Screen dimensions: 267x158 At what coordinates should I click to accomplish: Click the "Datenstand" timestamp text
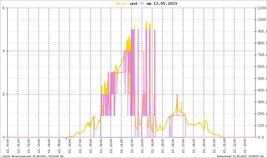[x=241, y=156]
